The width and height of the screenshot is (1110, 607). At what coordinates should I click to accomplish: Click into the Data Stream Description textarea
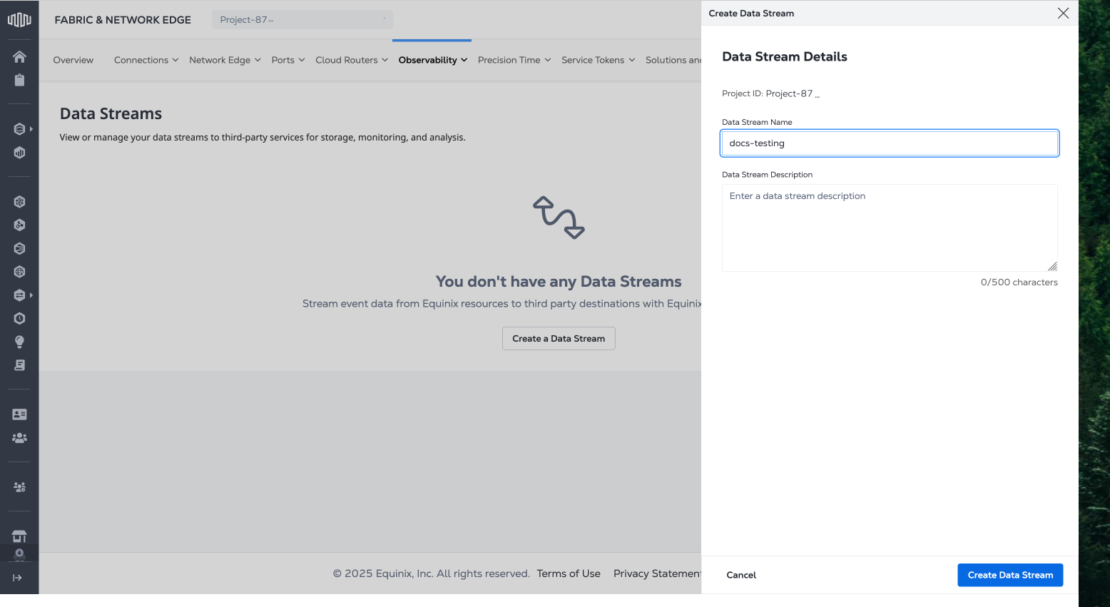pos(890,228)
